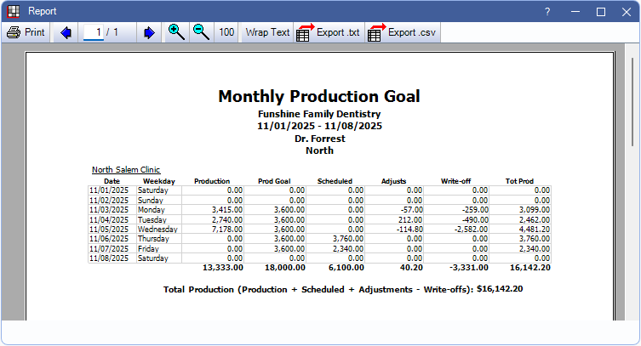Click the Tot Prod column header
Image resolution: width=641 pixels, height=346 pixels.
pos(521,181)
